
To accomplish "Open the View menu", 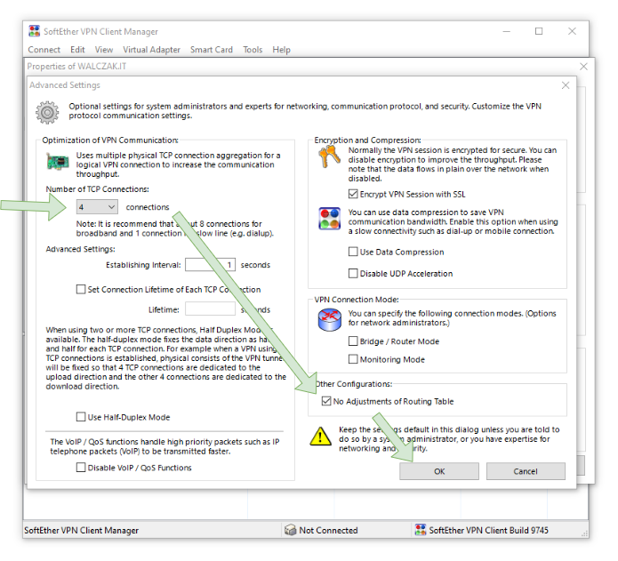I will point(104,50).
